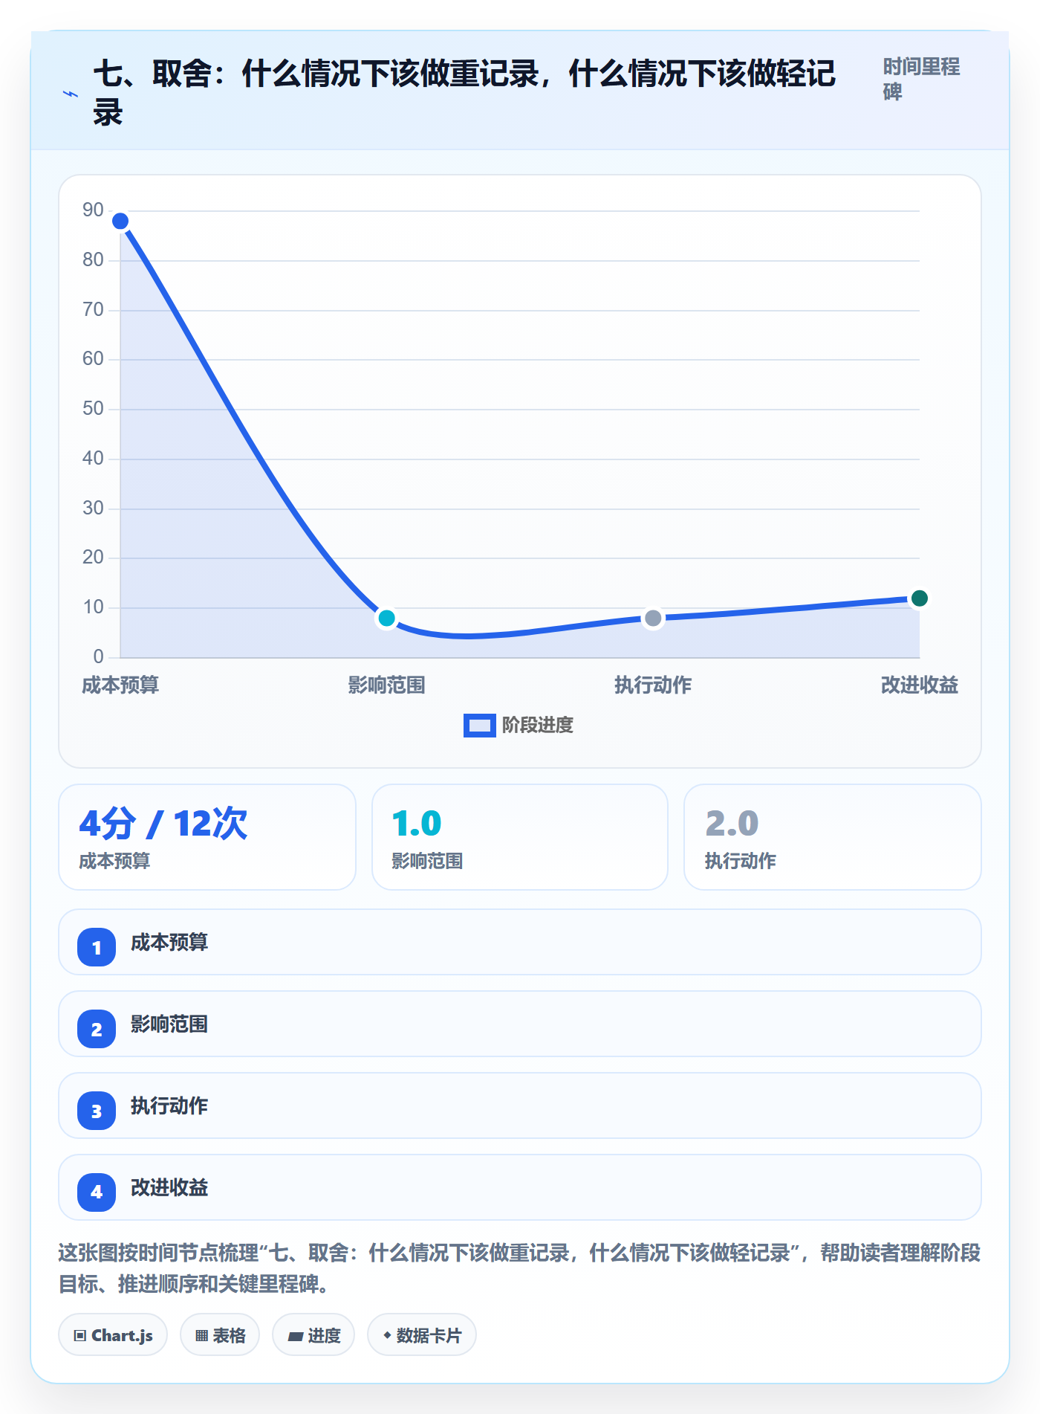Click the 进度 tag
Viewport: 1040px width, 1414px height.
pos(313,1335)
